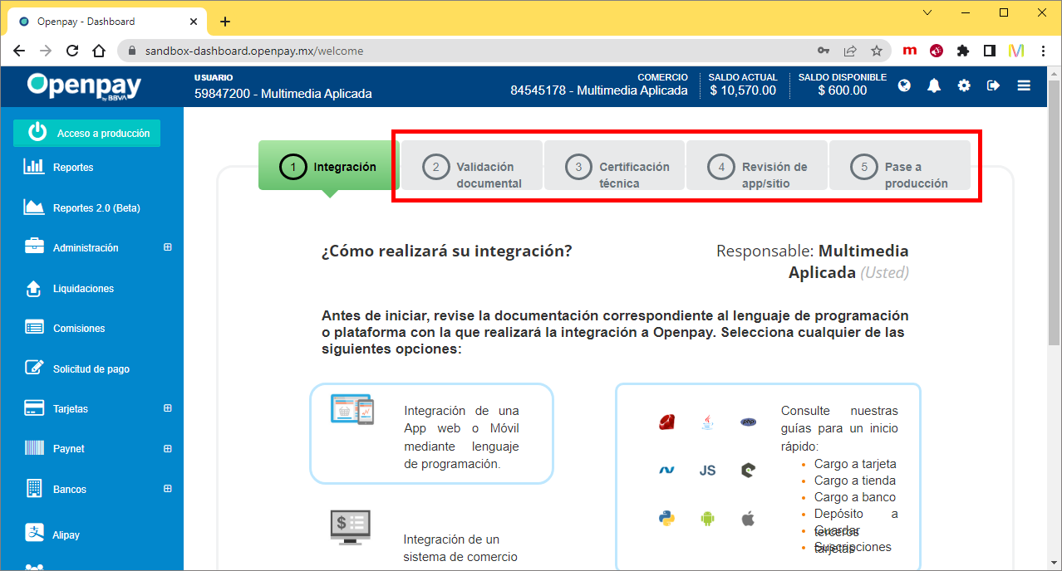Viewport: 1062px width, 571px height.
Task: Toggle the browser side panel
Action: (x=989, y=51)
